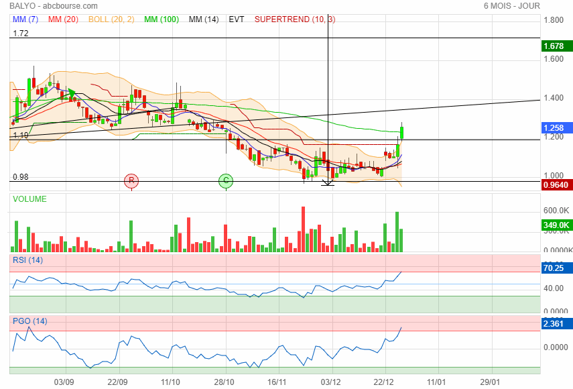Select the MM (20) legend label
The image size is (573, 389).
63,19
